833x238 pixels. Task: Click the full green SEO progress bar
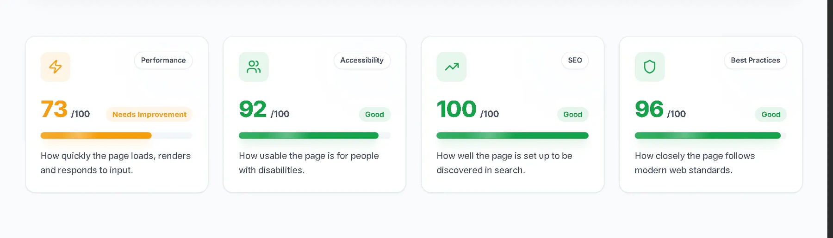[x=513, y=135]
